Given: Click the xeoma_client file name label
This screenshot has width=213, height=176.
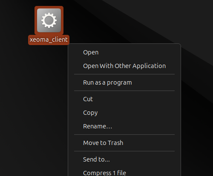Looking at the screenshot, I should (49, 40).
